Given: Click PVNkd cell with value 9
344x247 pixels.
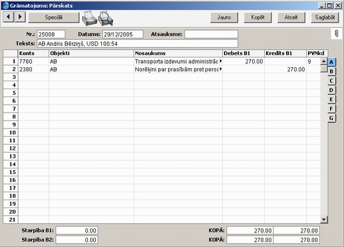Looking at the screenshot, I should pos(313,61).
